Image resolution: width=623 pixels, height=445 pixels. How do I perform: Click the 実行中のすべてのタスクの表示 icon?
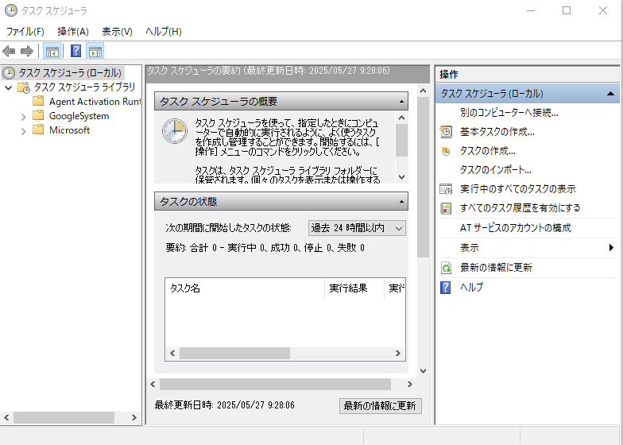point(446,189)
